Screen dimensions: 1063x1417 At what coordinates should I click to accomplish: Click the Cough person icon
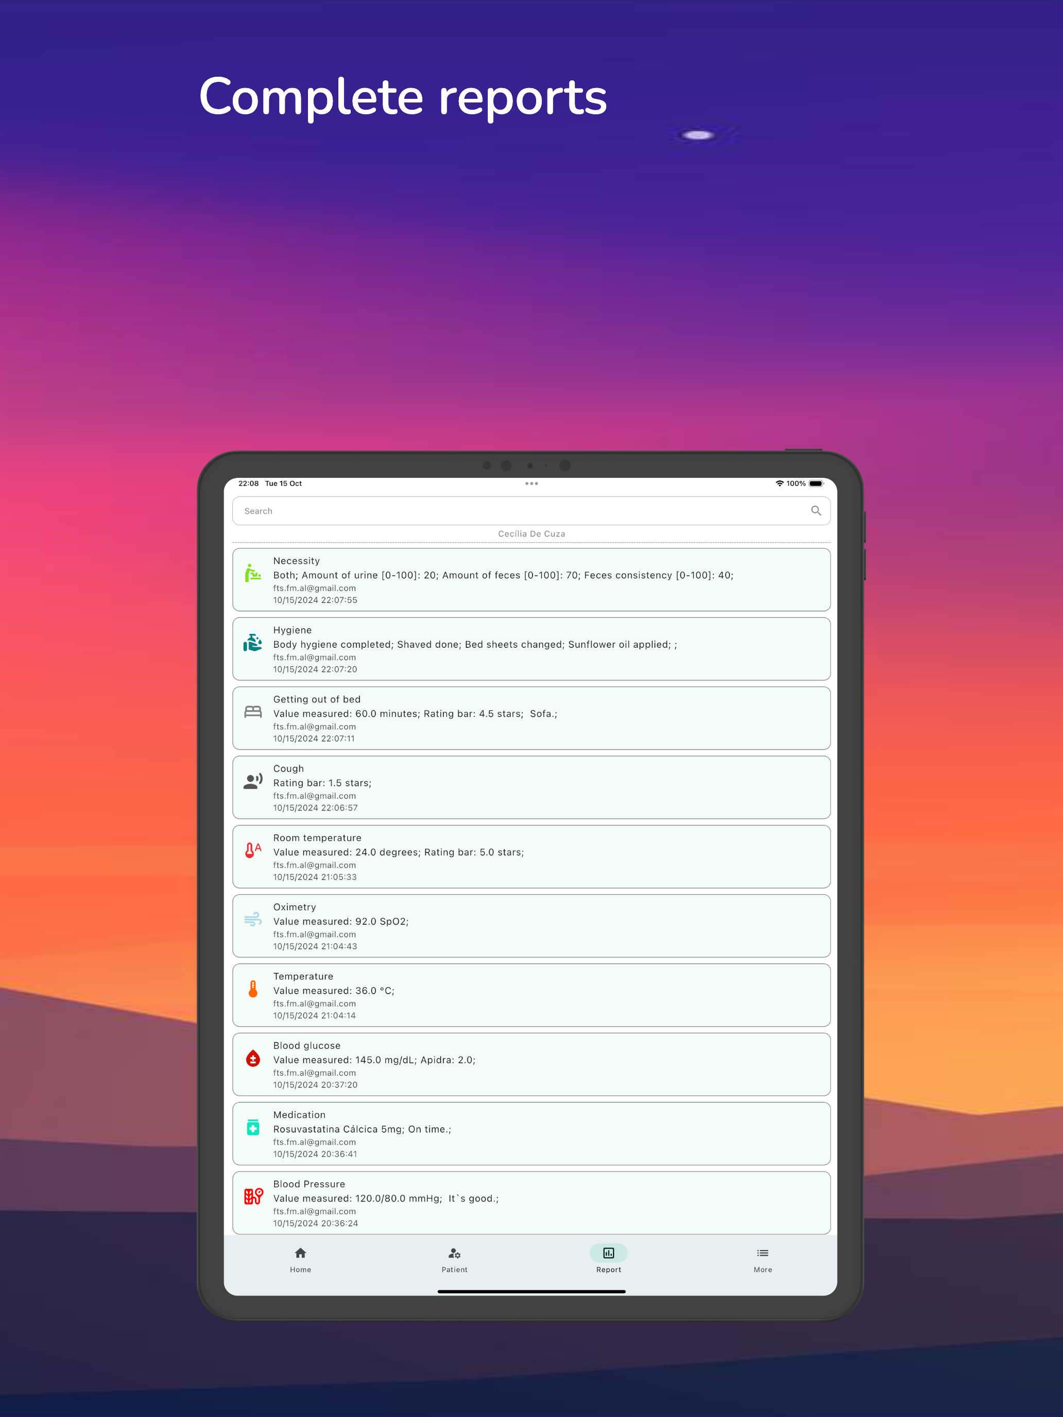point(253,781)
